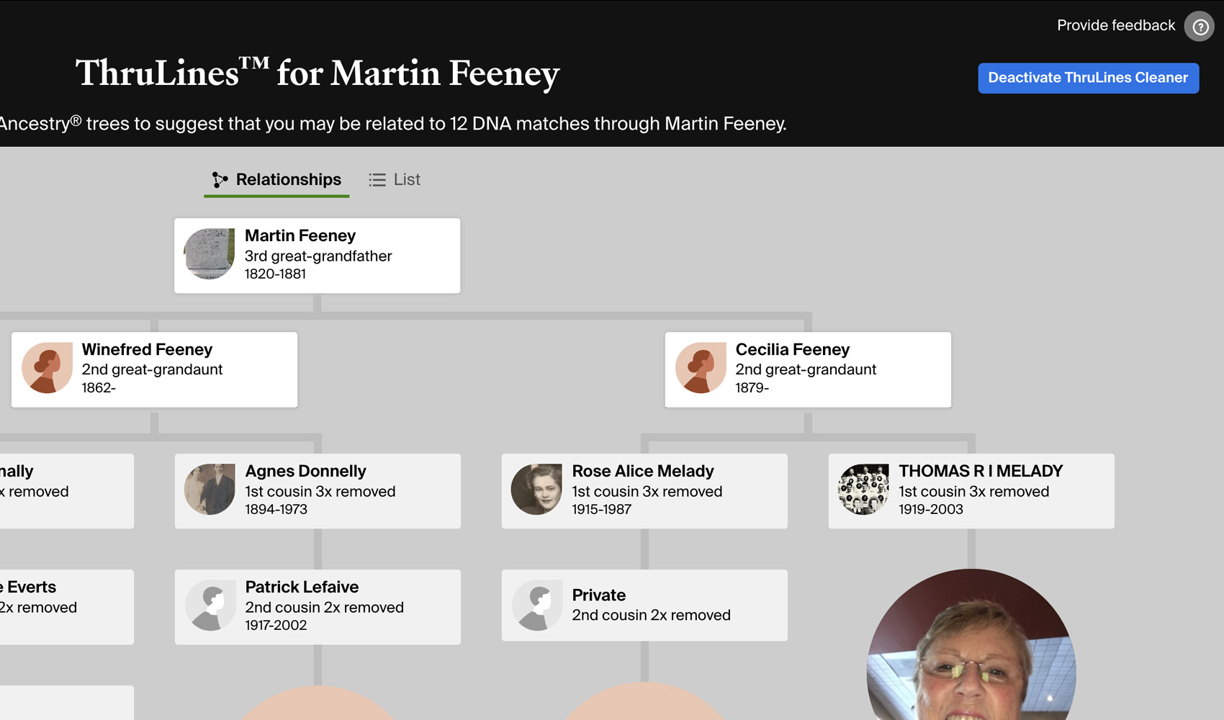
Task: Click Agnes Donnelly's sepia photo
Action: [210, 490]
